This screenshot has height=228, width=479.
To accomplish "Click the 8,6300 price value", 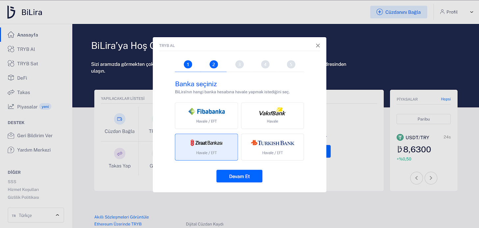I will point(415,149).
